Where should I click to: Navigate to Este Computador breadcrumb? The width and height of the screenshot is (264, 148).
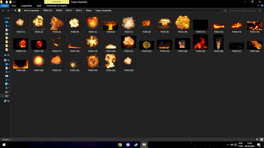tap(31, 11)
